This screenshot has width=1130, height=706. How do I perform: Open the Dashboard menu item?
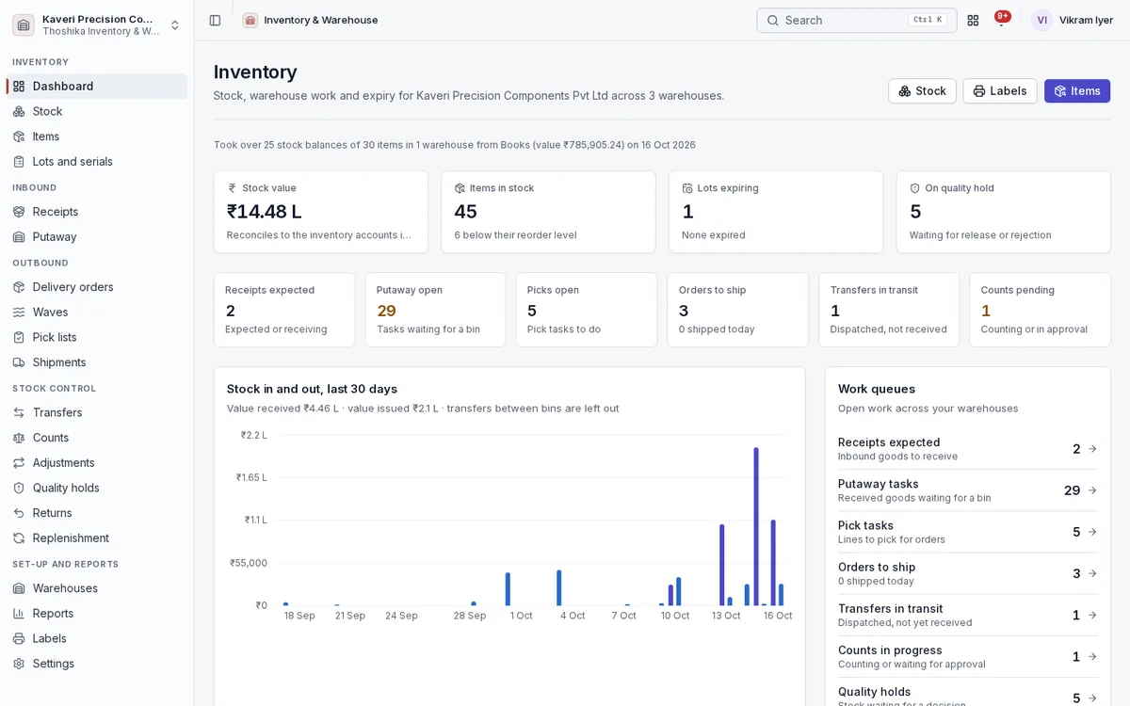[97, 86]
